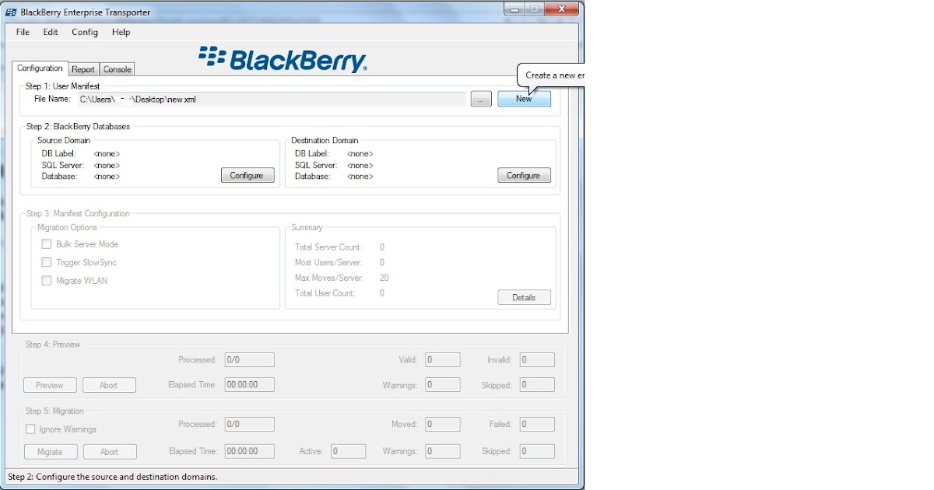The height and width of the screenshot is (490, 934).
Task: Click in the File Name path field
Action: click(270, 99)
